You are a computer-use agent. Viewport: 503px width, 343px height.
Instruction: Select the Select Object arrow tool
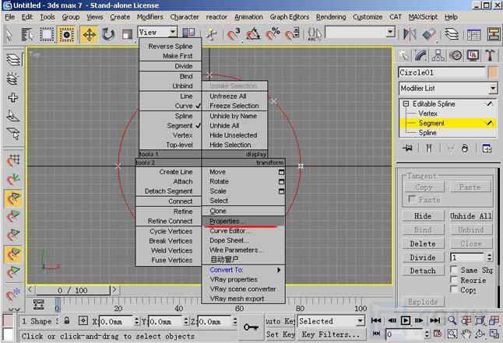pos(9,34)
